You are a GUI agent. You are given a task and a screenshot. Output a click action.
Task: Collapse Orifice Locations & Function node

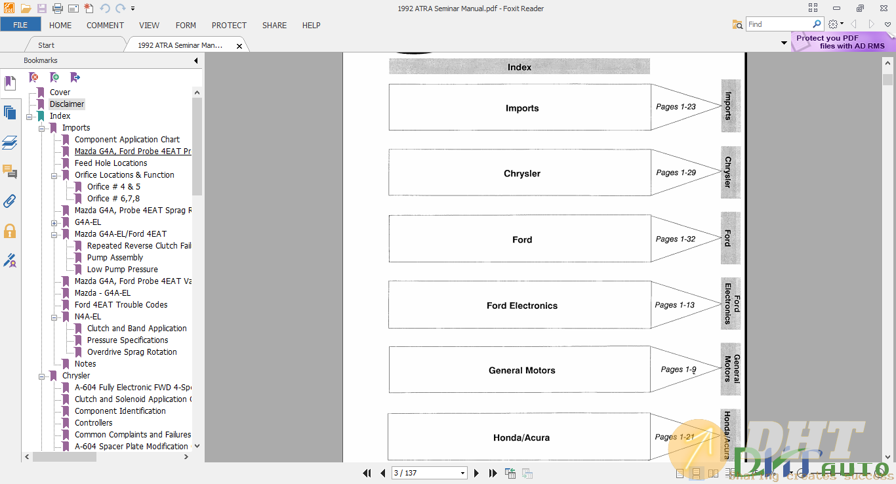click(54, 175)
